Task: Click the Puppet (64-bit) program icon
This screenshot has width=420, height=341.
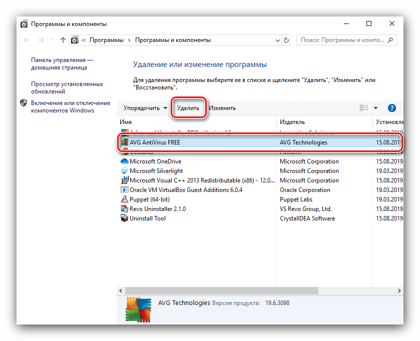Action: (125, 199)
